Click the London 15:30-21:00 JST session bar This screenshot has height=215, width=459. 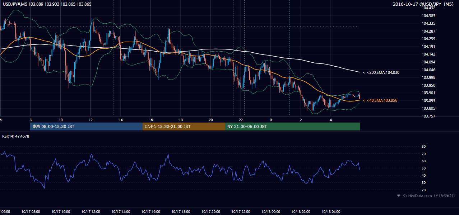point(184,126)
